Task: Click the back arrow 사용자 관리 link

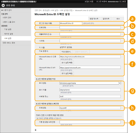Action: click(7, 10)
